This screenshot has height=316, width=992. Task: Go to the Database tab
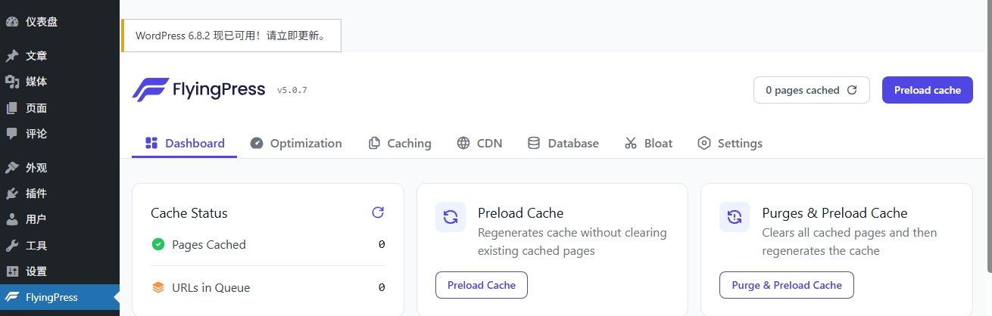[x=563, y=143]
